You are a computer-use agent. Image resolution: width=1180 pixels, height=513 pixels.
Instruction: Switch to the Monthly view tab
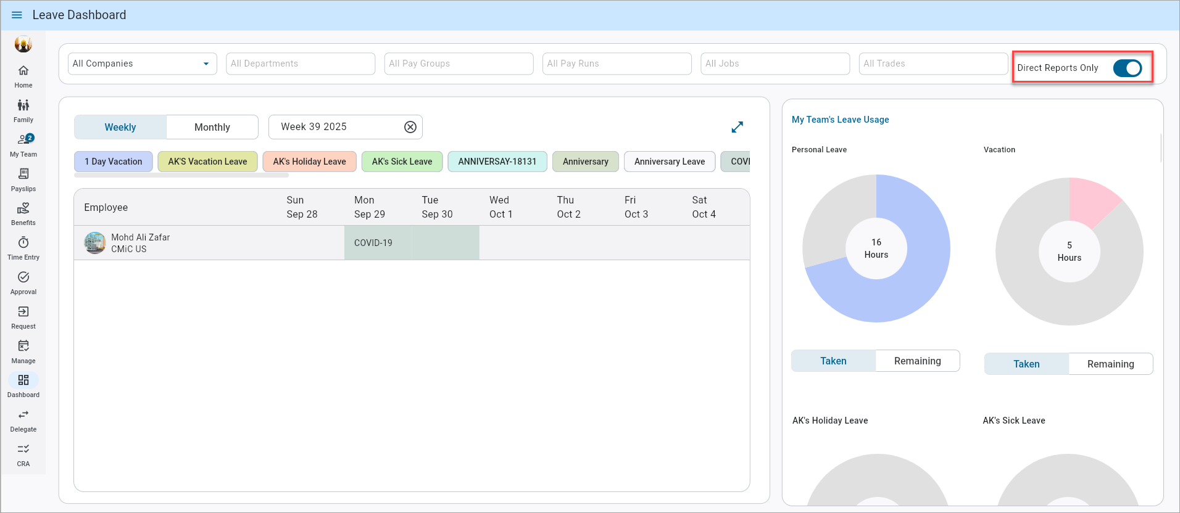point(212,127)
